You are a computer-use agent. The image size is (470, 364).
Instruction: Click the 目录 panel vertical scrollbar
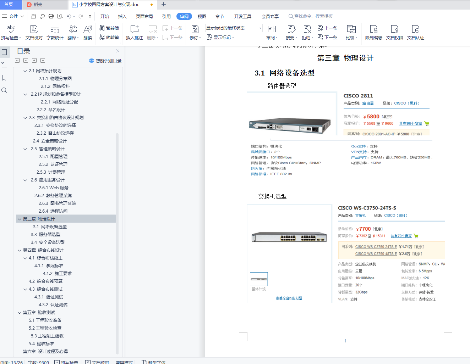click(x=117, y=243)
